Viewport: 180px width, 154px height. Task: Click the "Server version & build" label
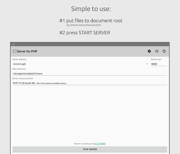coord(22,78)
